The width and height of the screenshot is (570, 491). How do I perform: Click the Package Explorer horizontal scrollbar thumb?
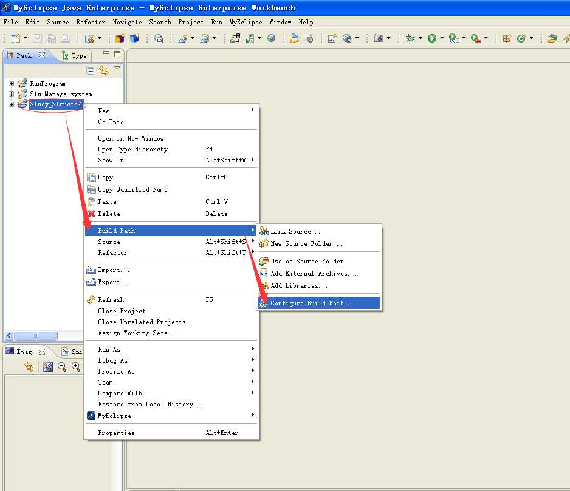coord(36,335)
